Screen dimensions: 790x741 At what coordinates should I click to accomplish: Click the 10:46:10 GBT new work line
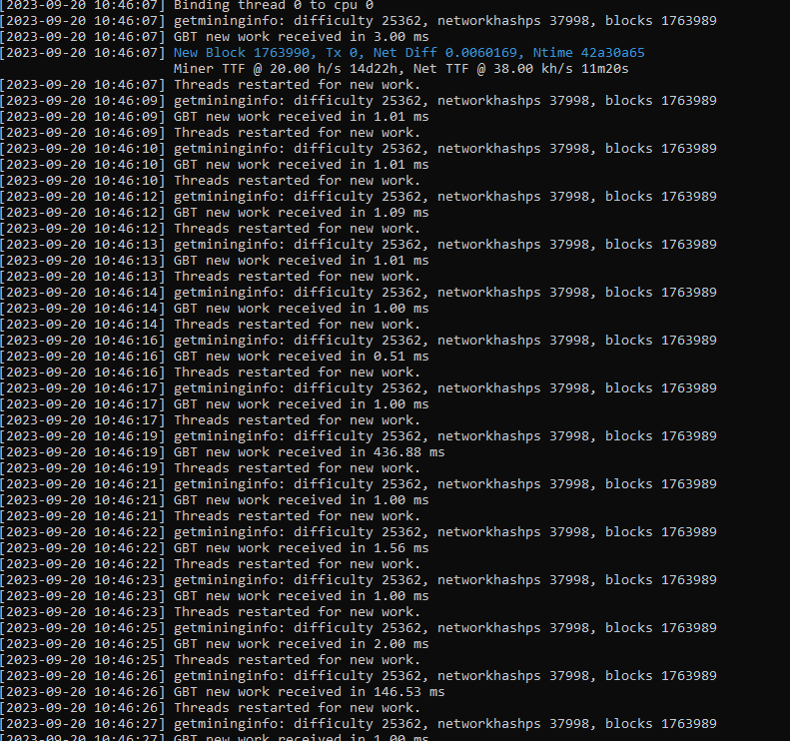tap(215, 165)
